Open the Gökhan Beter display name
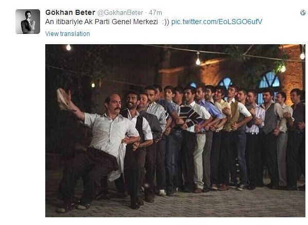 [x=70, y=12]
